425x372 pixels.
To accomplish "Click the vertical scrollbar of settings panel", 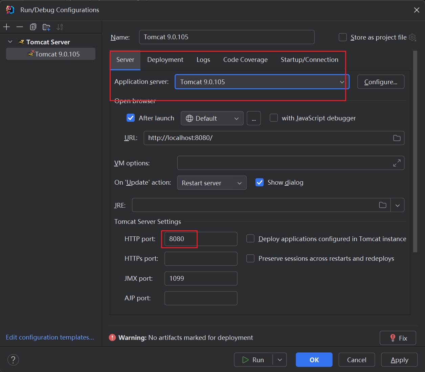I will tap(415, 152).
